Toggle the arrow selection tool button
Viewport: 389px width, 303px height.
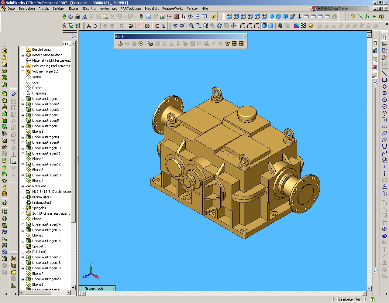point(184,16)
